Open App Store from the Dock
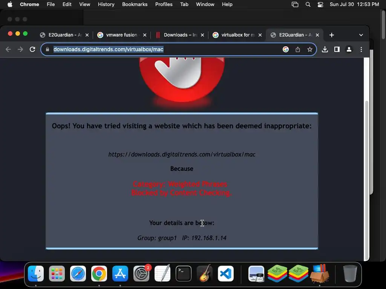Screen dimensions: 386x289 pyautogui.click(x=120, y=274)
